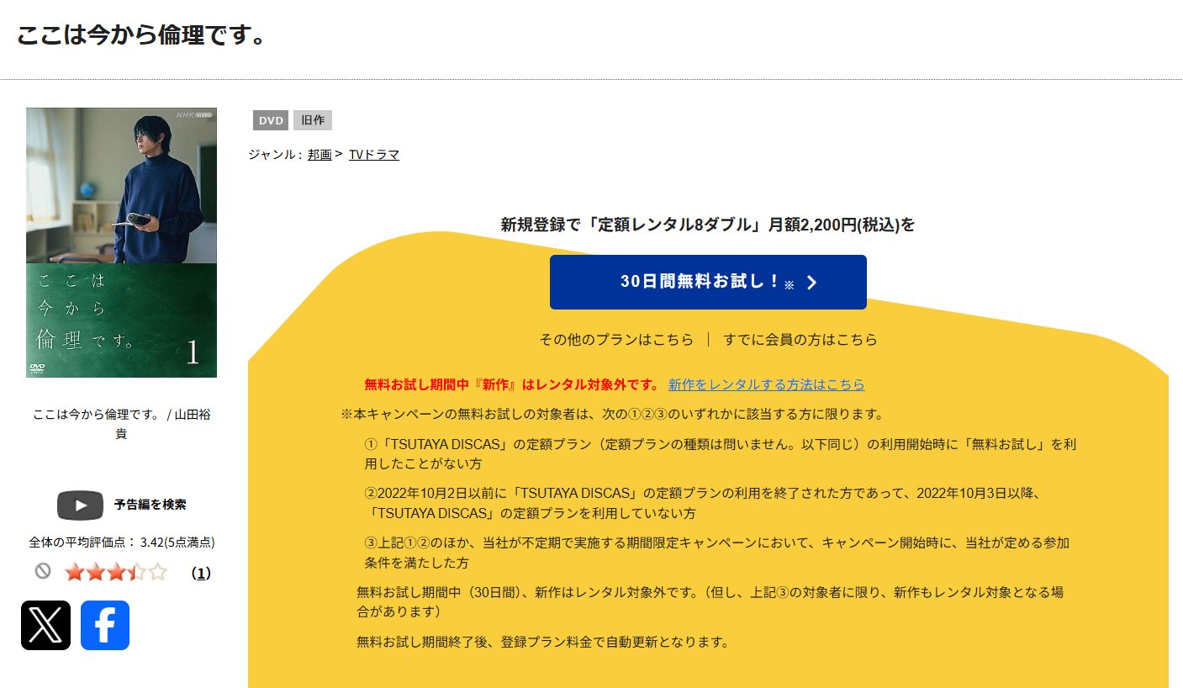
Task: Share the page via Facebook icon
Action: (105, 625)
